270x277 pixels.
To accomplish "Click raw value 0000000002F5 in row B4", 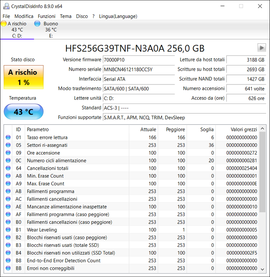I will click(242, 253).
